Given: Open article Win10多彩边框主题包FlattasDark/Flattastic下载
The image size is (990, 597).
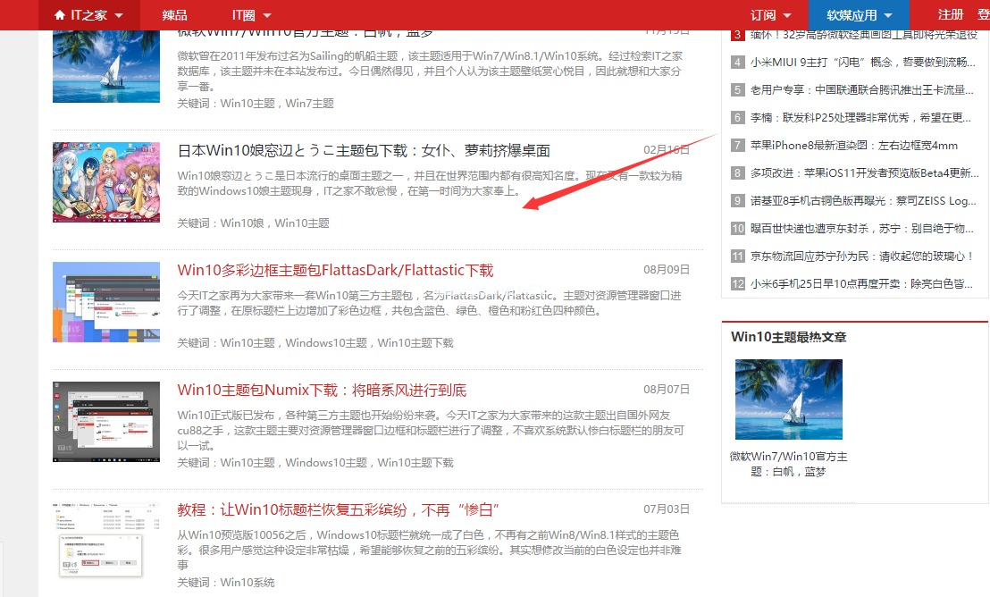Looking at the screenshot, I should [x=335, y=270].
